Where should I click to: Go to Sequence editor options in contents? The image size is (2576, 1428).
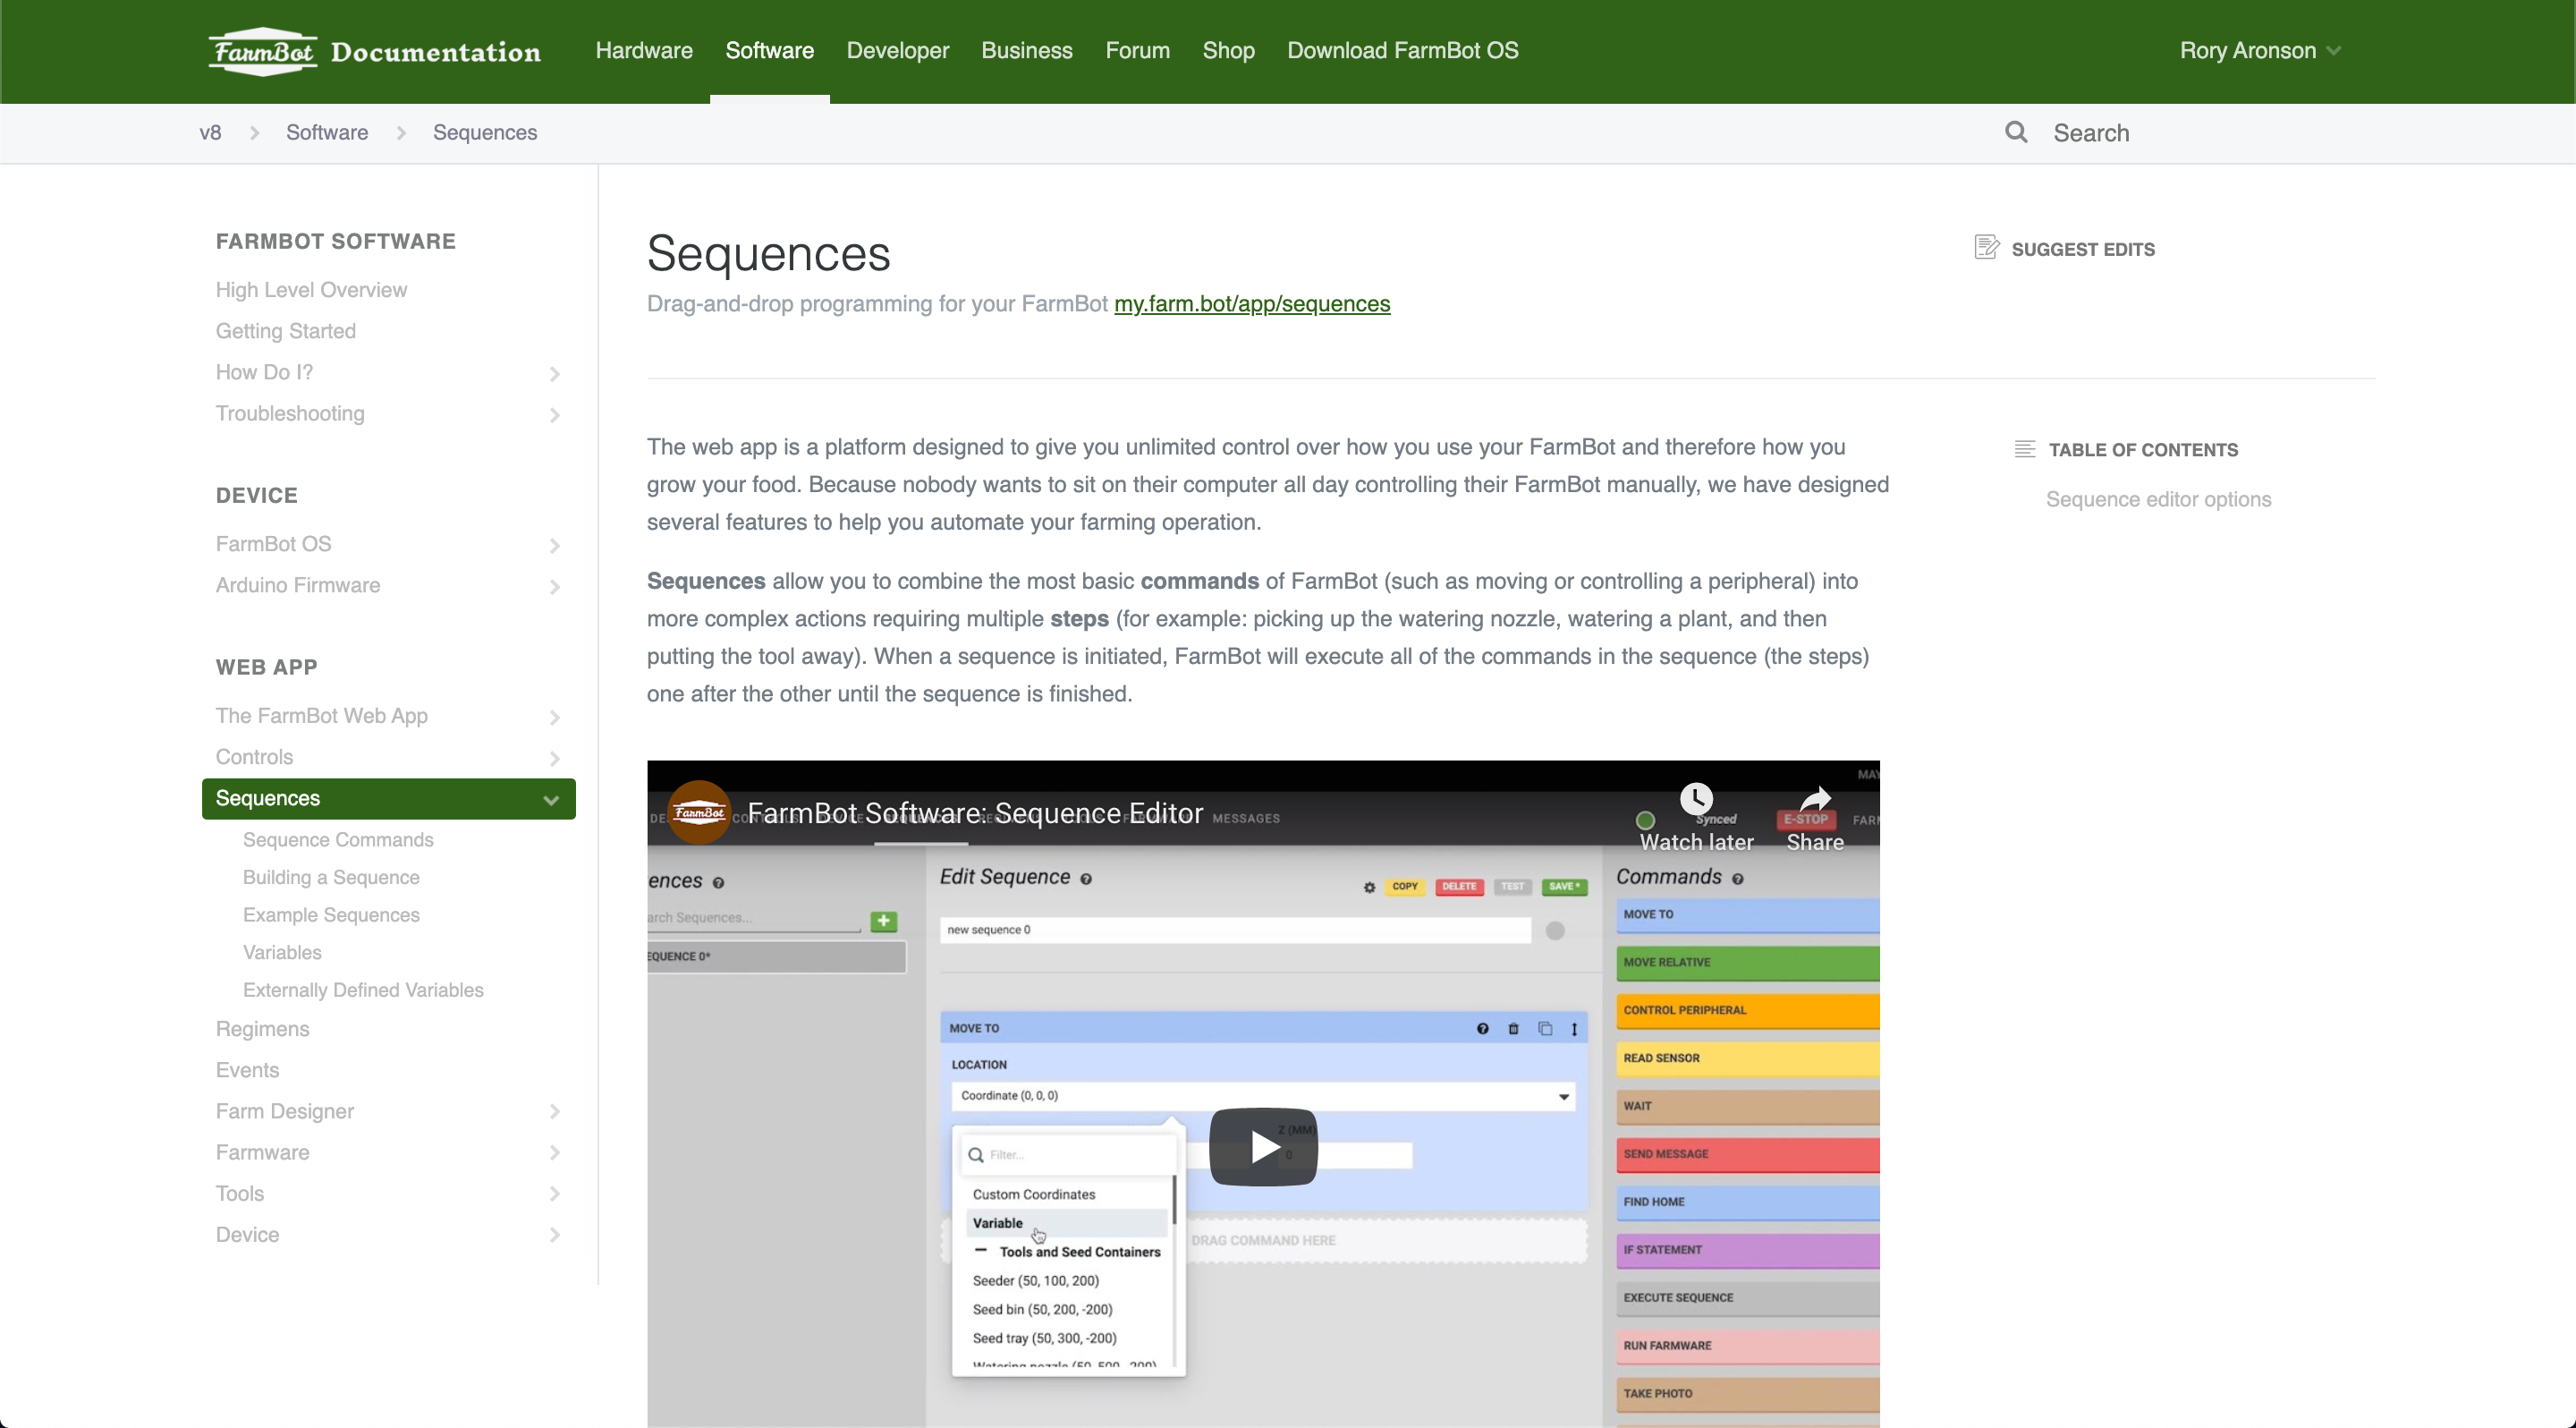click(x=2157, y=499)
